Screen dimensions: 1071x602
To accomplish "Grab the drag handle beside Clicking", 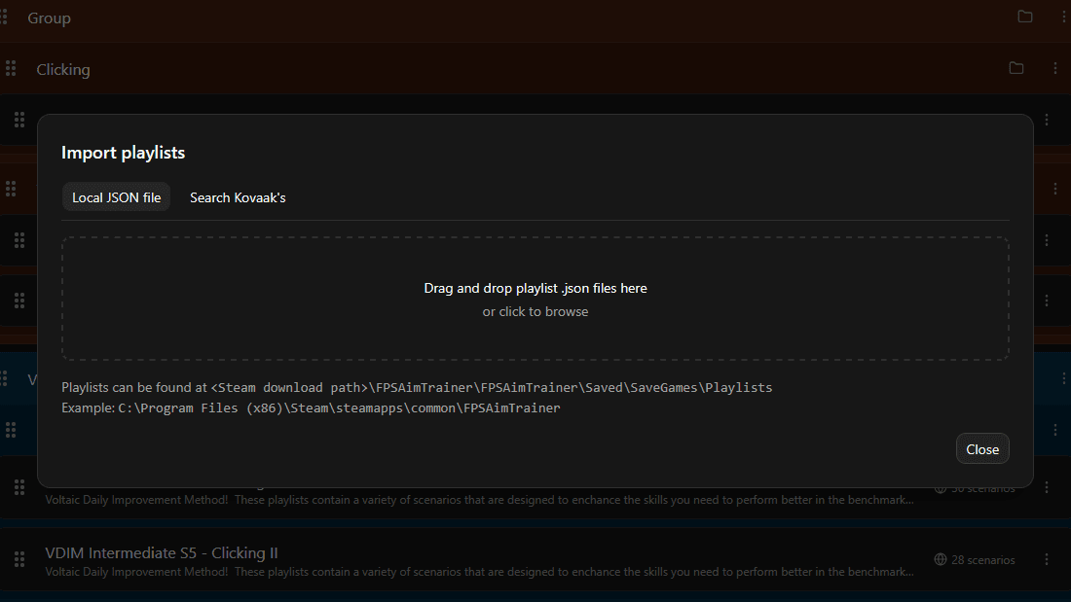I will (x=11, y=68).
